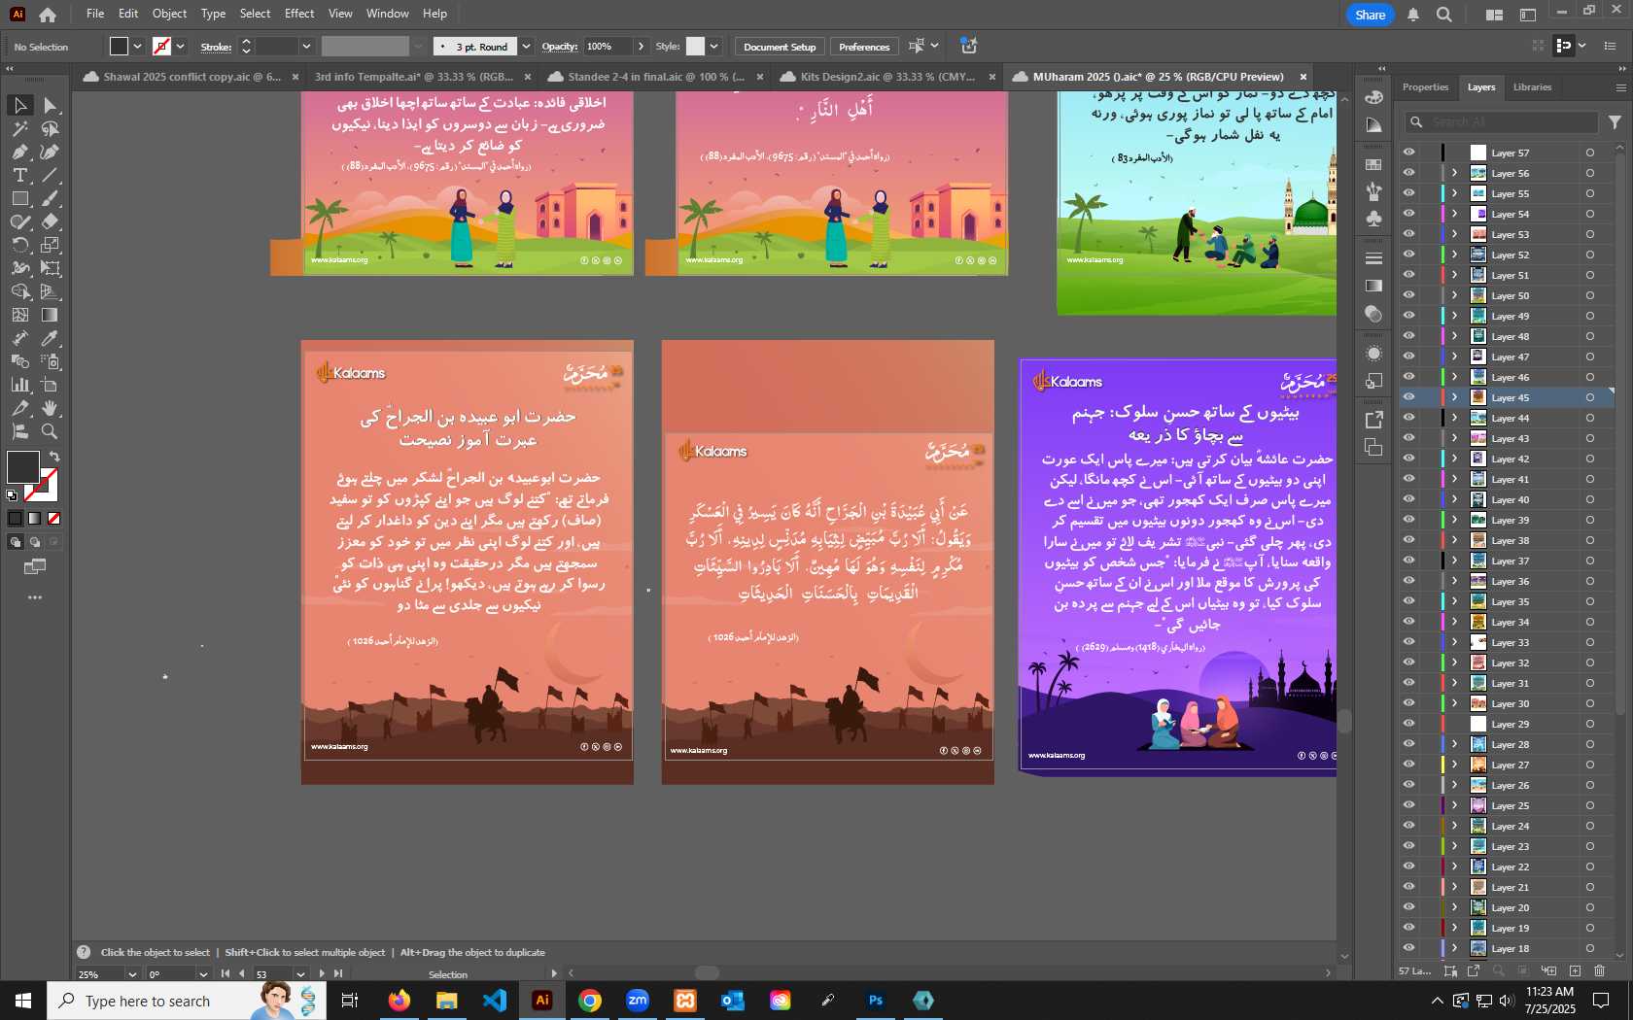Image resolution: width=1633 pixels, height=1020 pixels.
Task: Open the Layers filter funnel icon
Action: 1615,122
